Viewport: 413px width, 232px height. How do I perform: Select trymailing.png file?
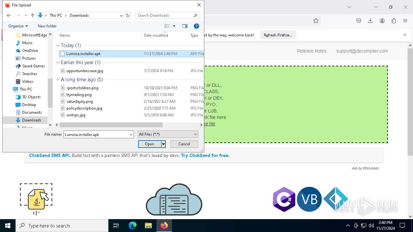[79, 95]
